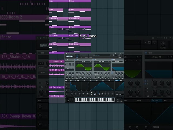This screenshot has height=130, width=173.
Task: Click the POLY voice count box
Action: point(122,95)
